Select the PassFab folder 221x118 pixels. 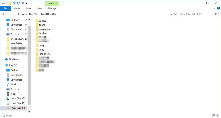(x=42, y=33)
